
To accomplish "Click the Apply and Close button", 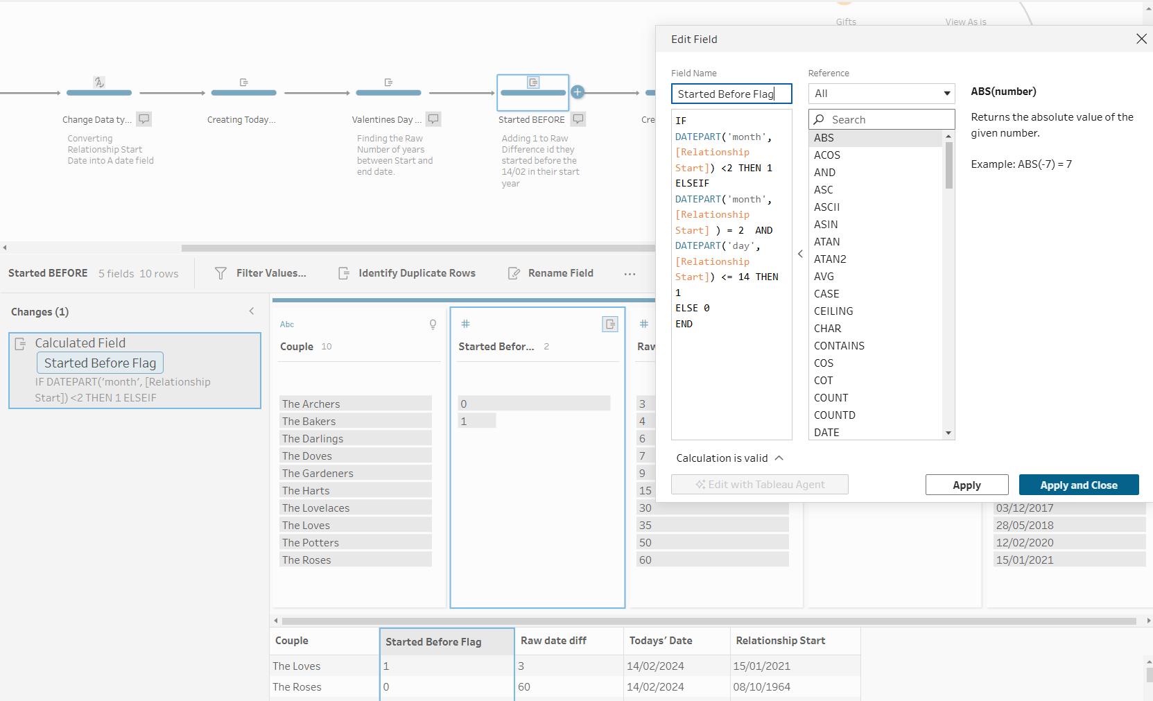I will [x=1078, y=485].
